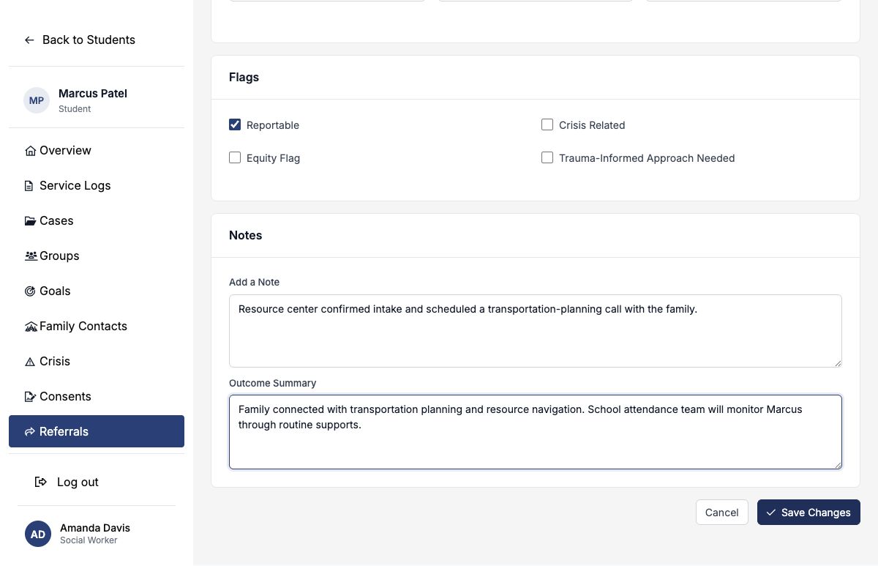Image resolution: width=878 pixels, height=566 pixels.
Task: Go to Service Logs
Action: [97, 186]
